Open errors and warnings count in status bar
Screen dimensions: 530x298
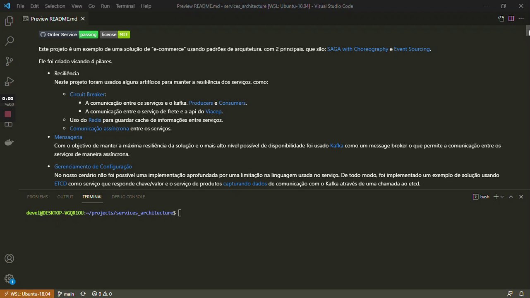point(102,294)
